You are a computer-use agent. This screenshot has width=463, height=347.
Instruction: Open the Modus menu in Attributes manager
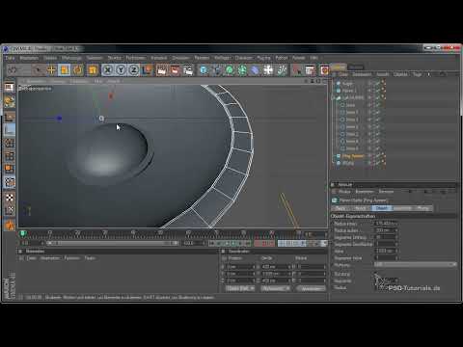point(344,192)
